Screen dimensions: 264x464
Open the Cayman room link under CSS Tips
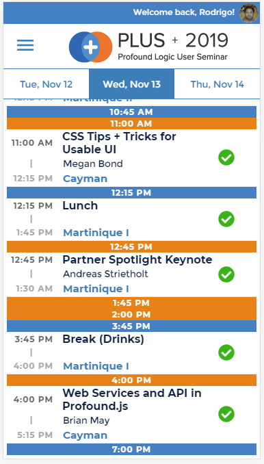click(x=85, y=179)
